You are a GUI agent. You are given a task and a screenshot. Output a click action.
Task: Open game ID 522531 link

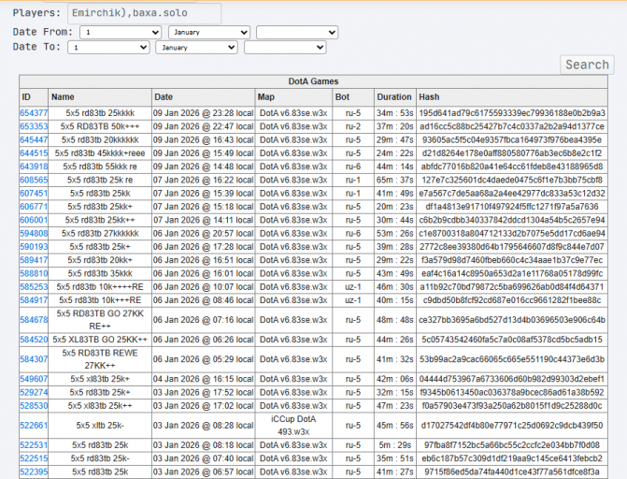click(x=34, y=445)
